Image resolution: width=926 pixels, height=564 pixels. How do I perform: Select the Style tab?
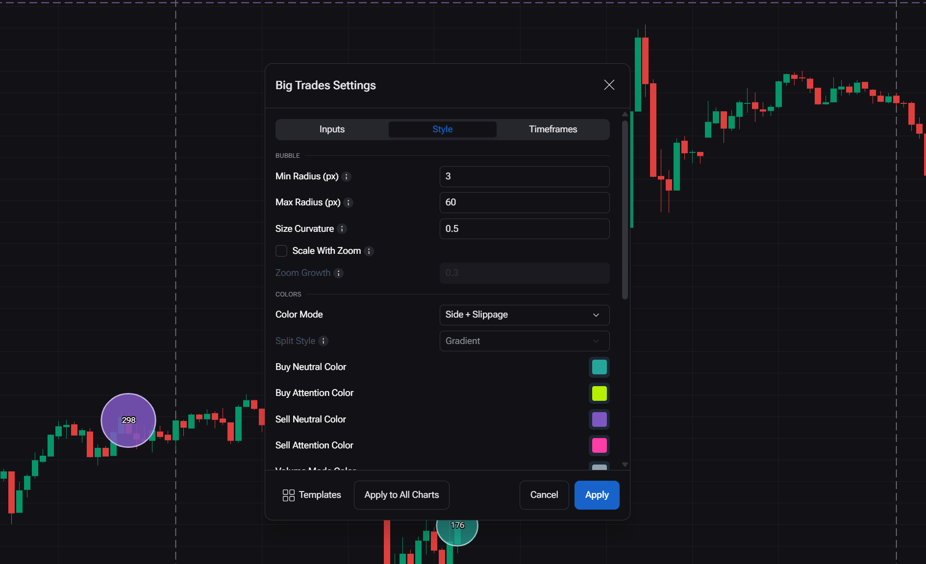pyautogui.click(x=443, y=129)
